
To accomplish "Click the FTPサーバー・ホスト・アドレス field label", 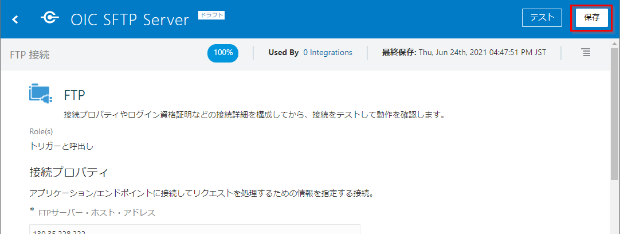I will 96,213.
